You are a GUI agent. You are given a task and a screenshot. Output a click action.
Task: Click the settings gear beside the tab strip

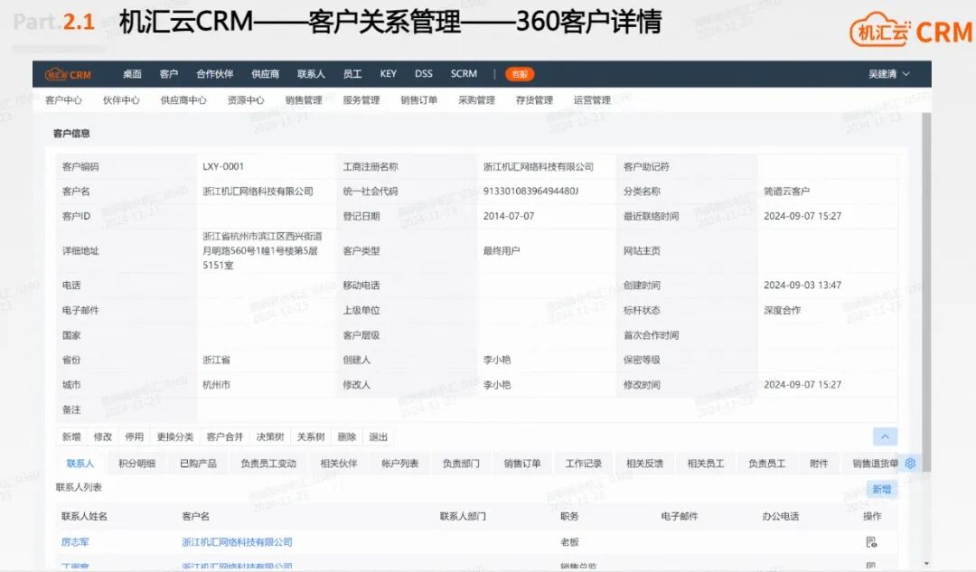tap(910, 463)
